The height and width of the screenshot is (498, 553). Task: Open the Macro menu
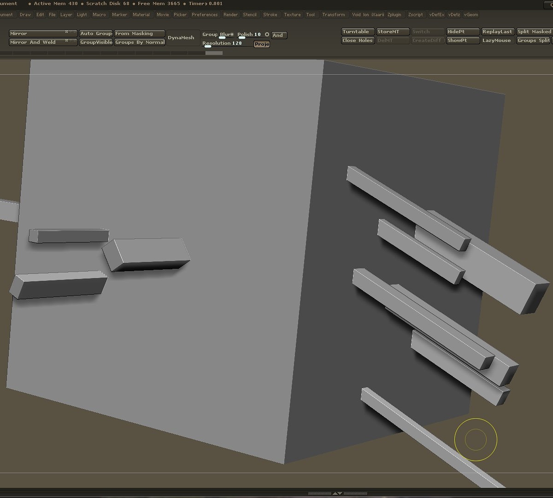[x=99, y=15]
